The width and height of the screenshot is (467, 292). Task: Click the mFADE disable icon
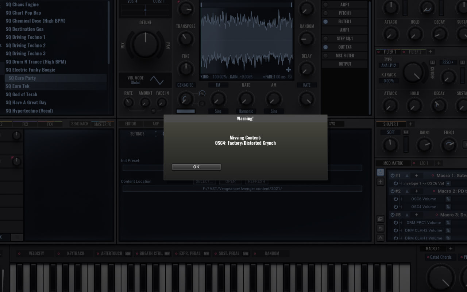point(290,77)
